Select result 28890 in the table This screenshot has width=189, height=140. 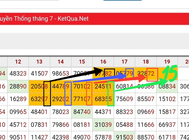click(x=18, y=86)
